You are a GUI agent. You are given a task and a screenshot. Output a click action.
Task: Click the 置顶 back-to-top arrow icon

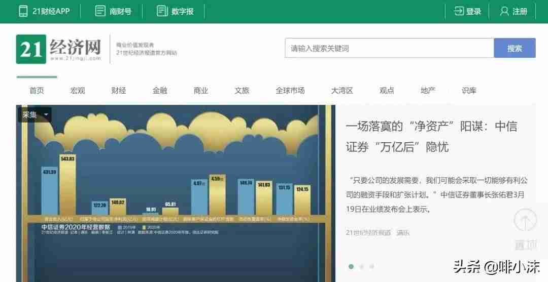click(525, 221)
